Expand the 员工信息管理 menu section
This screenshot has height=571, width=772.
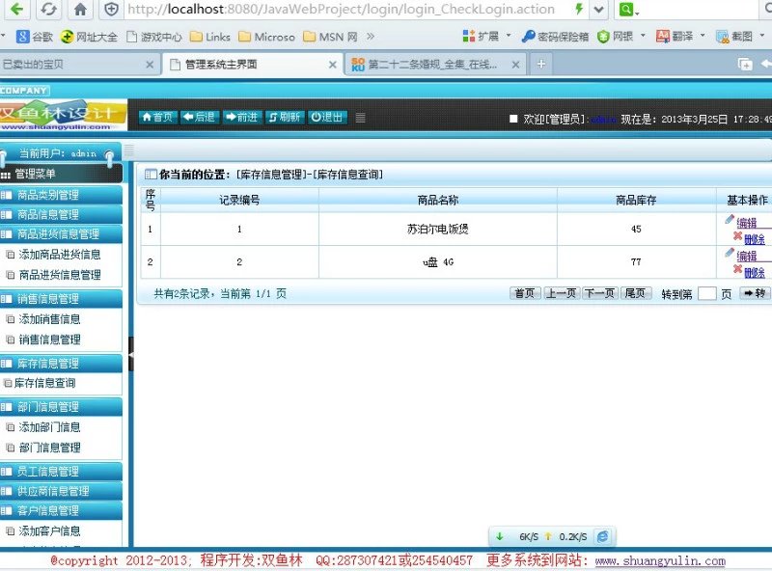coord(61,472)
